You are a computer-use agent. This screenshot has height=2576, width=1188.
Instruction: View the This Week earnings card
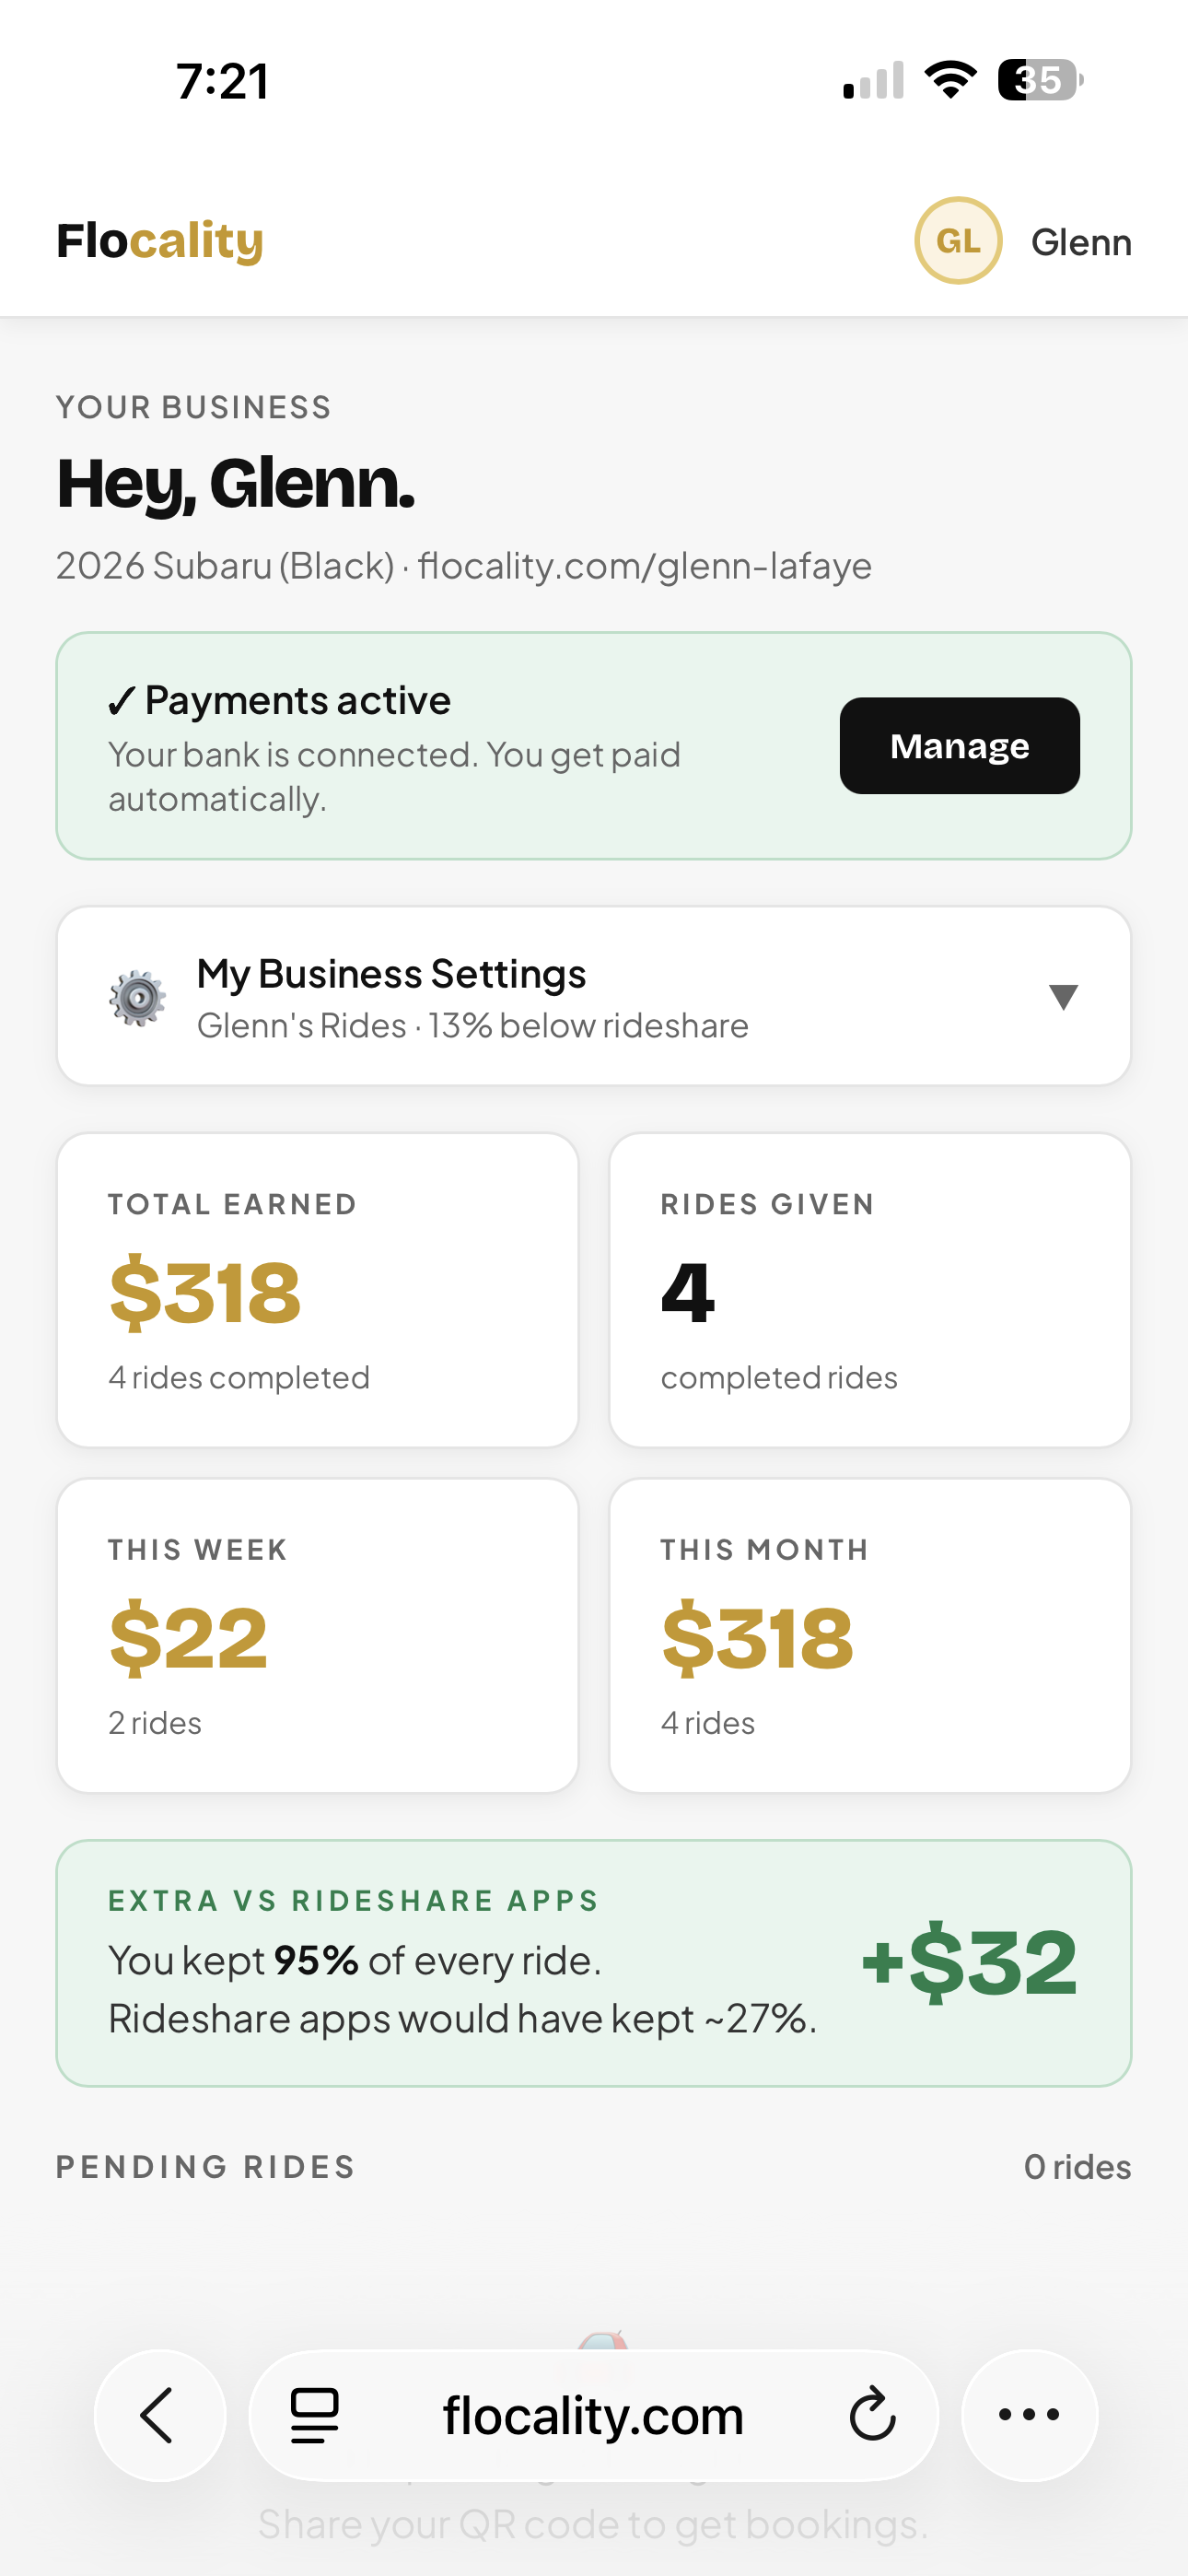317,1635
